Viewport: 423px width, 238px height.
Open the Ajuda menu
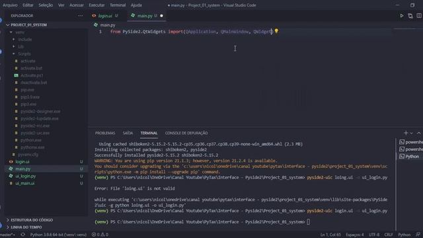click(x=136, y=5)
